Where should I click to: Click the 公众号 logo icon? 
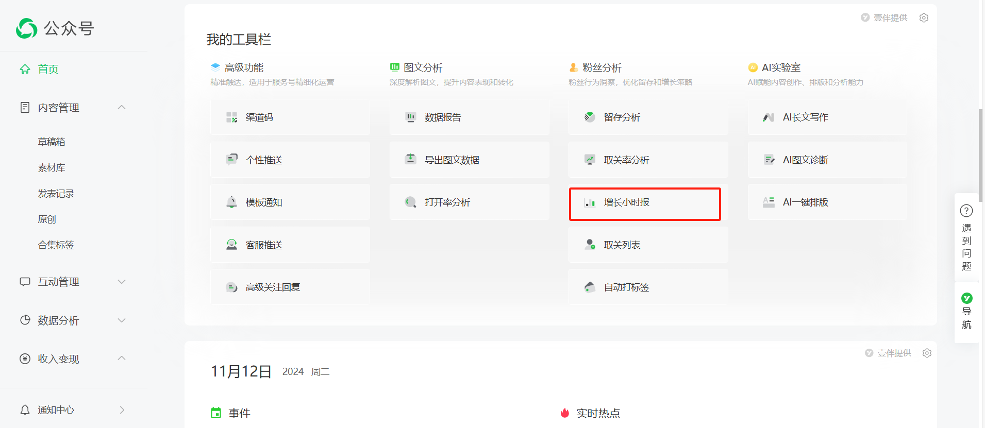(x=27, y=28)
